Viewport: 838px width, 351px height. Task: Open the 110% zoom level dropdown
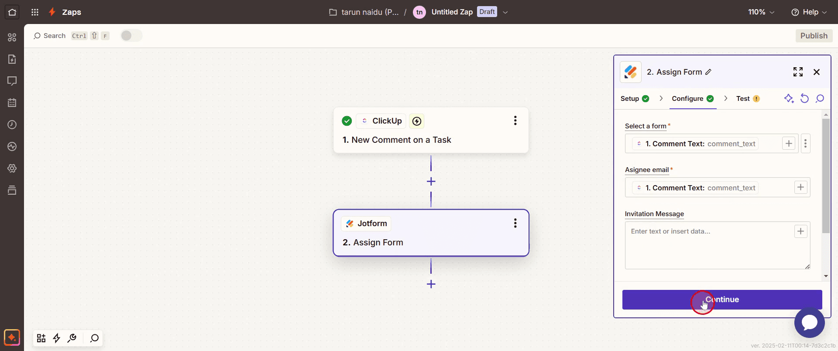tap(761, 12)
